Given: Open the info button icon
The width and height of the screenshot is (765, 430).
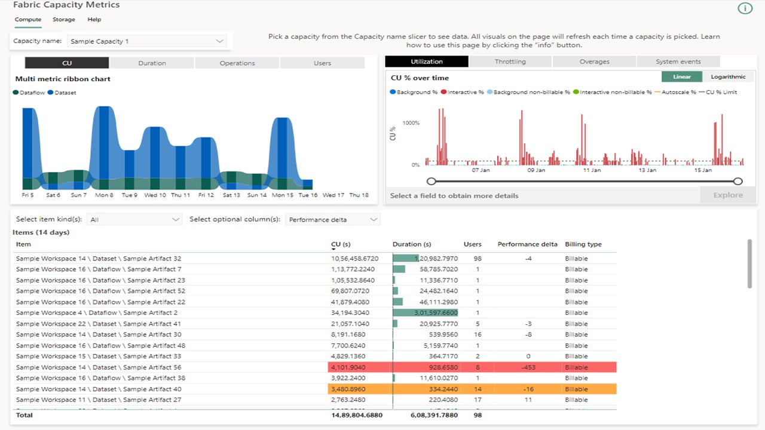Looking at the screenshot, I should tap(745, 8).
